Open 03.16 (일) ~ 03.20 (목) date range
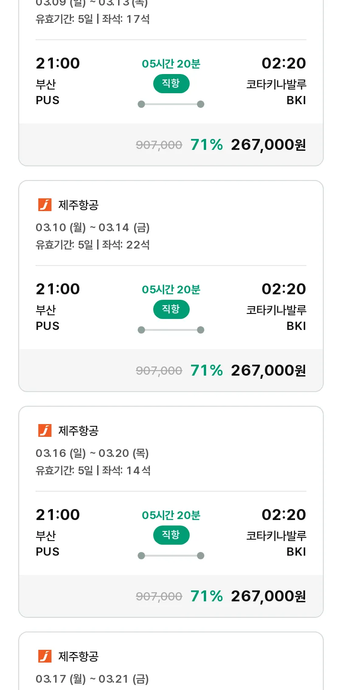Viewport: 342px width, 690px height. (93, 453)
